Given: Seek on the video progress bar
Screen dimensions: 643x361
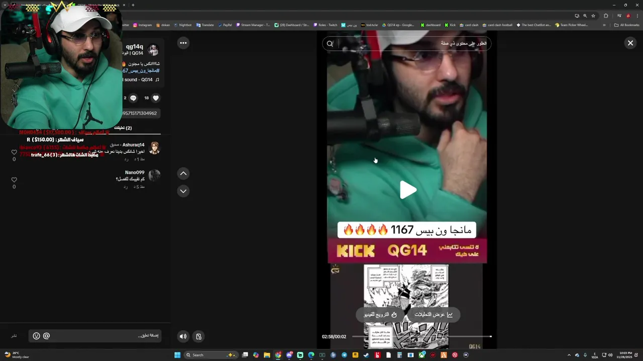Looking at the screenshot, I should point(421,336).
